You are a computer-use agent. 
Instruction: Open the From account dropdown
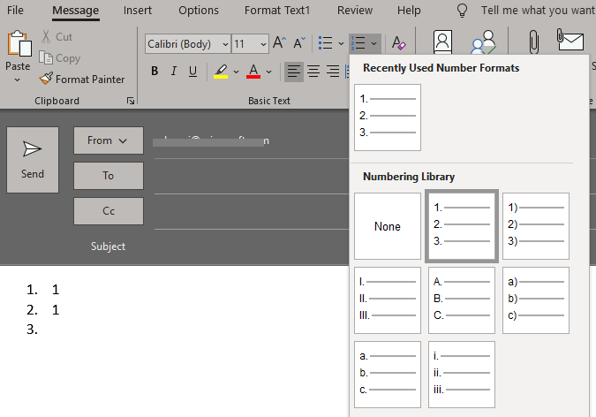click(109, 140)
